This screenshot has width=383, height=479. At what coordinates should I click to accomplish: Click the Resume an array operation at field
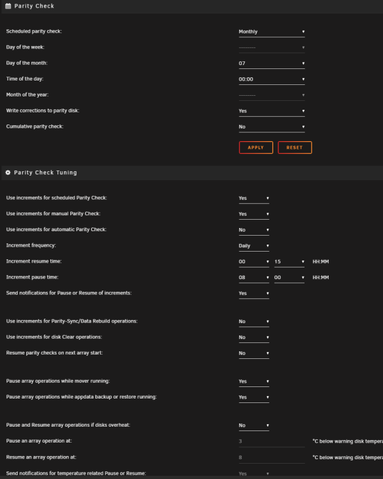click(x=271, y=458)
